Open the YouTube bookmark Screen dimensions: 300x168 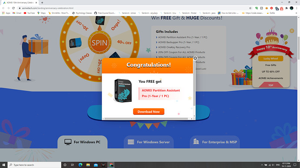29,13
